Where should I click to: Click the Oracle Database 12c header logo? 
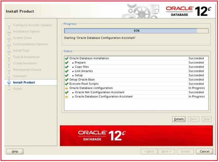(188, 11)
